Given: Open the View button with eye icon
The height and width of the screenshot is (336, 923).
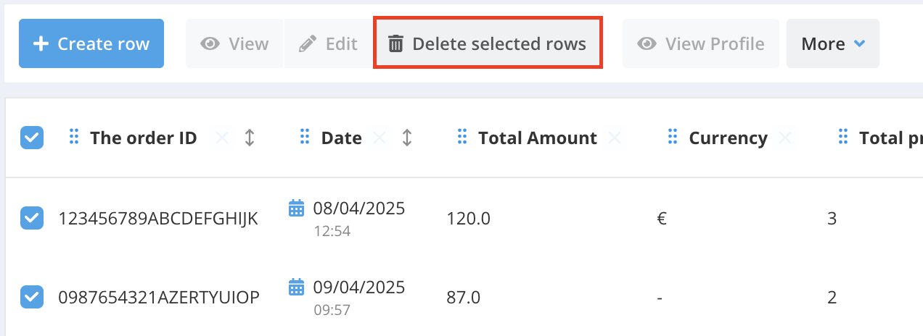Looking at the screenshot, I should pyautogui.click(x=234, y=43).
